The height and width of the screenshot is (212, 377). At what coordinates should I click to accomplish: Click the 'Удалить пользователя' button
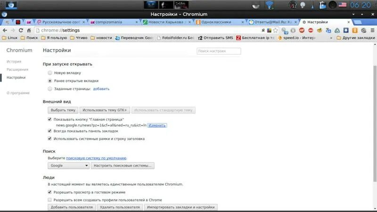[120, 207]
